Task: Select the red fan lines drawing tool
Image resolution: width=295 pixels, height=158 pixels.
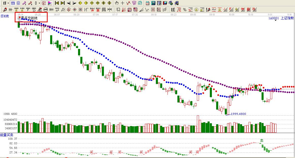Action: pyautogui.click(x=124, y=10)
